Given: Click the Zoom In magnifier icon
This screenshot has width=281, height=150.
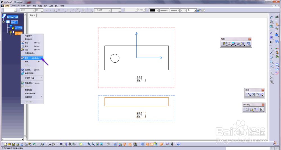Looking at the screenshot, I should 89,144.
